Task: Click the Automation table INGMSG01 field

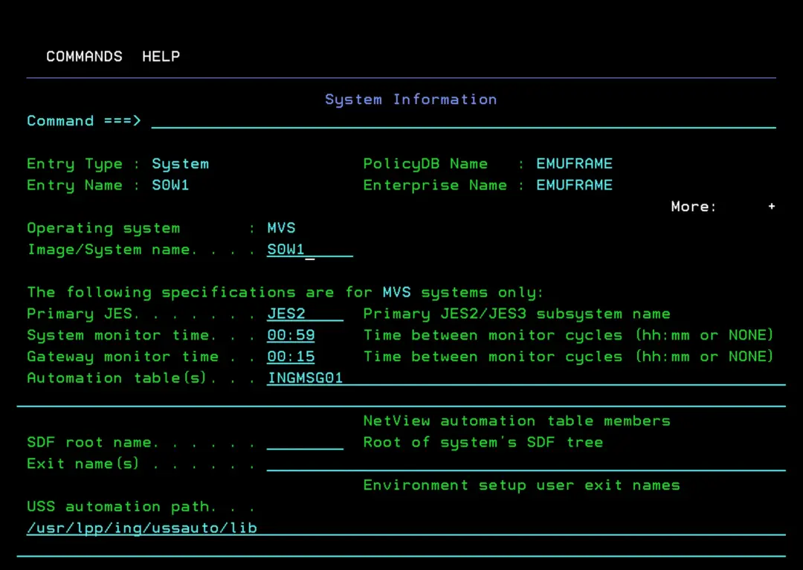Action: [526, 378]
